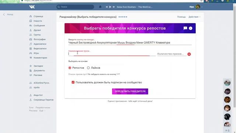Image resolution: width=236 pixels, height=133 pixels.
Task: Play the current audio track
Action: pos(110,7)
